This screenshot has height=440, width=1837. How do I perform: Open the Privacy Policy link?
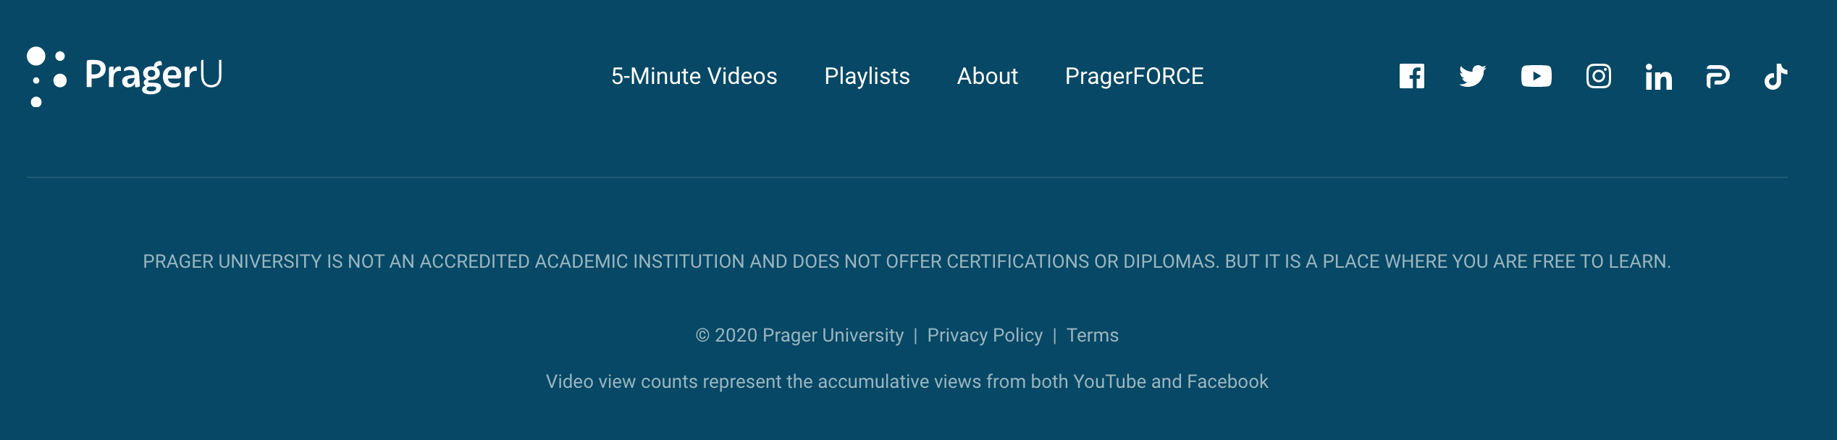coord(985,335)
